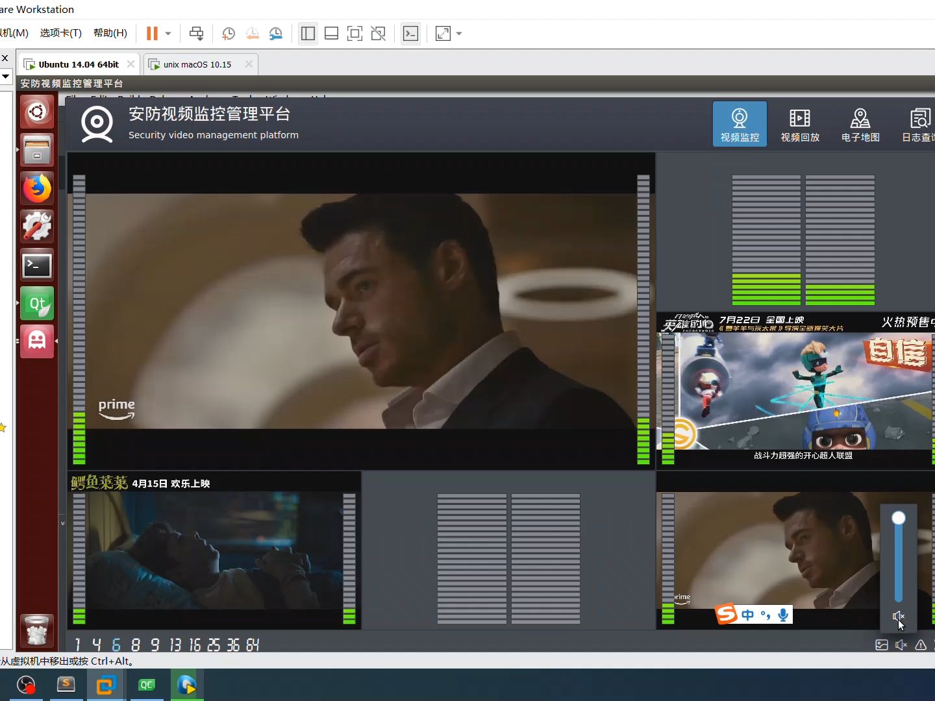
Task: Open the 电子地图 electronic map module
Action: pyautogui.click(x=860, y=124)
